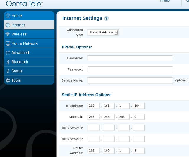This screenshot has width=189, height=157.
Task: Click the Phone: label in header
Action: pos(165,1)
